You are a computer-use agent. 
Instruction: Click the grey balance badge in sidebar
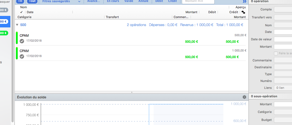click(x=4, y=10)
